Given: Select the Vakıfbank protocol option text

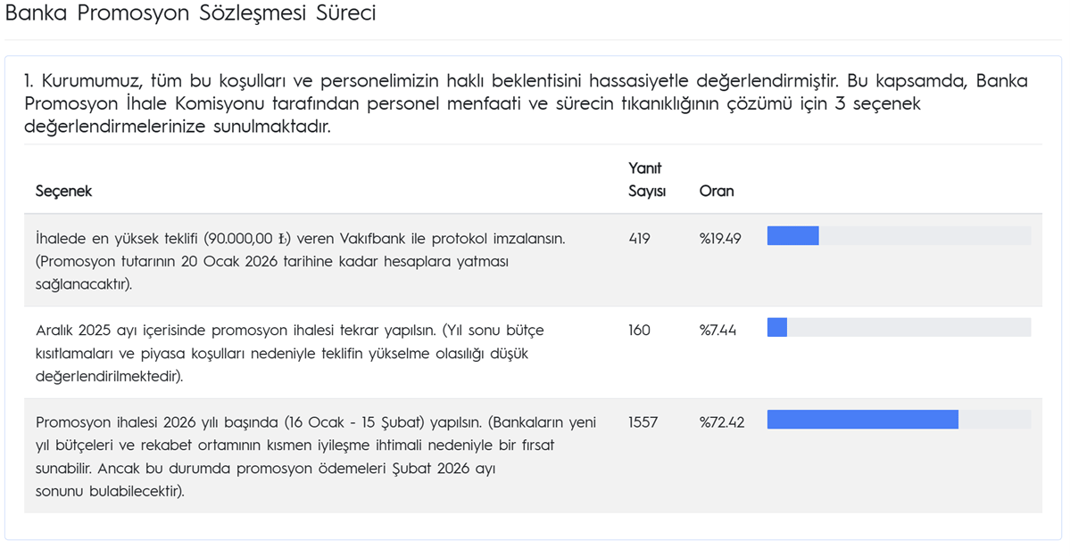Looking at the screenshot, I should click(300, 261).
